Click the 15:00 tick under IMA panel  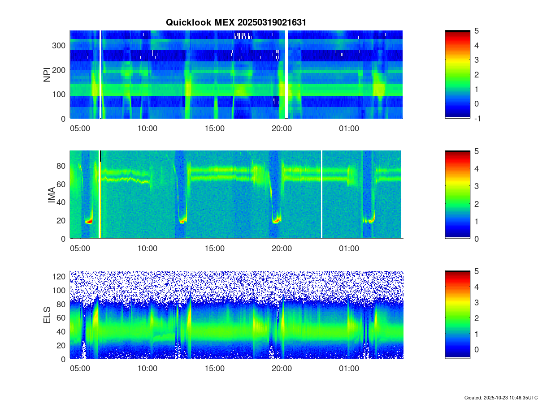214,249
